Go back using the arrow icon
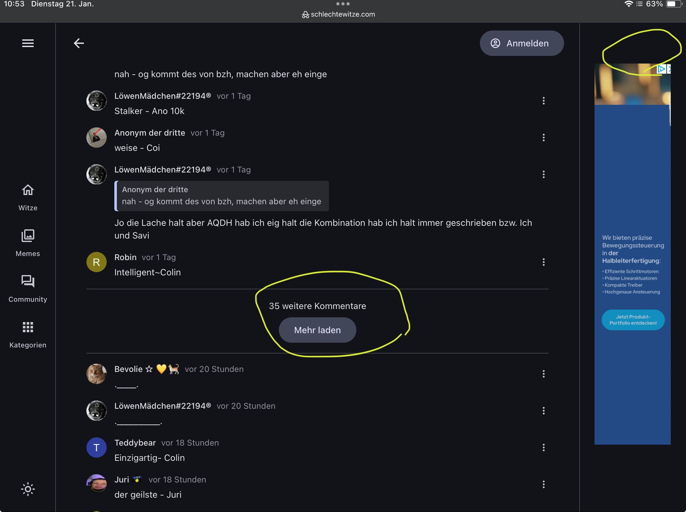This screenshot has width=686, height=512. pyautogui.click(x=79, y=43)
